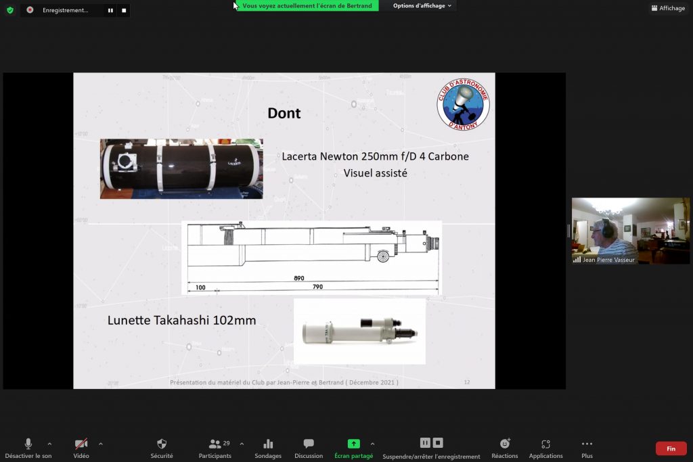
Task: Click the slide number 12
Action: click(467, 382)
